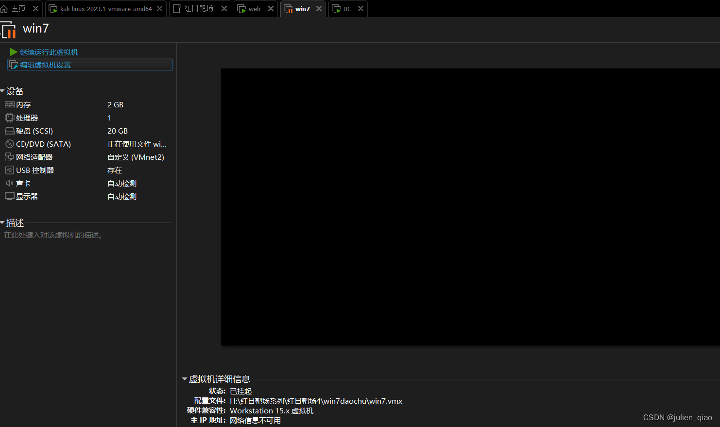Click the home icon in 主页 tab

(4, 9)
